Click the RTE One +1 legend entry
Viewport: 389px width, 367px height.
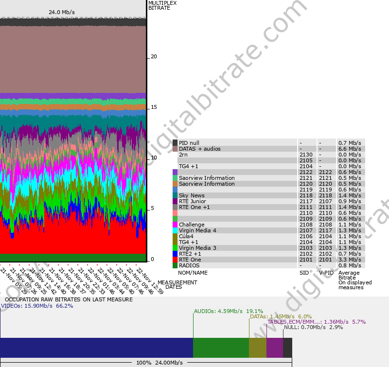pyautogui.click(x=194, y=207)
